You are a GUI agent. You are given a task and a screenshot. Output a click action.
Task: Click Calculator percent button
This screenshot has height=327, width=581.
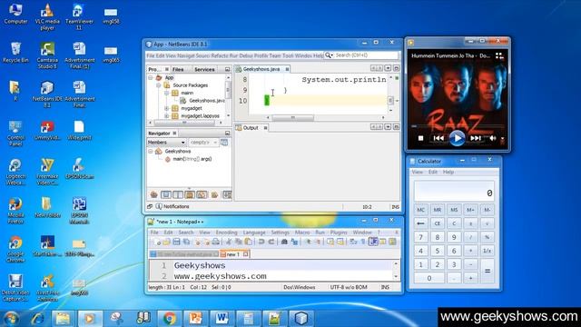click(x=487, y=237)
